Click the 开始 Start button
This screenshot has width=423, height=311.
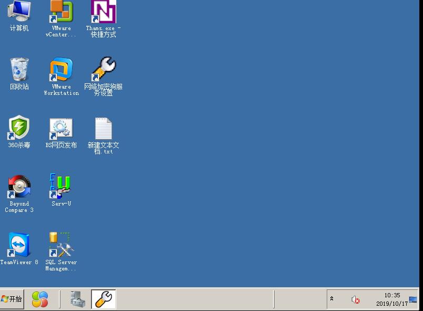coord(12,299)
